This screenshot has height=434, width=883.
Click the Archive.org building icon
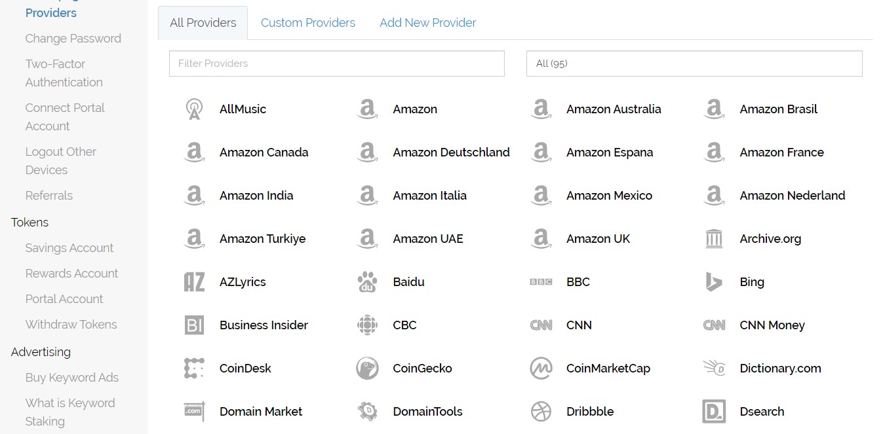[714, 239]
